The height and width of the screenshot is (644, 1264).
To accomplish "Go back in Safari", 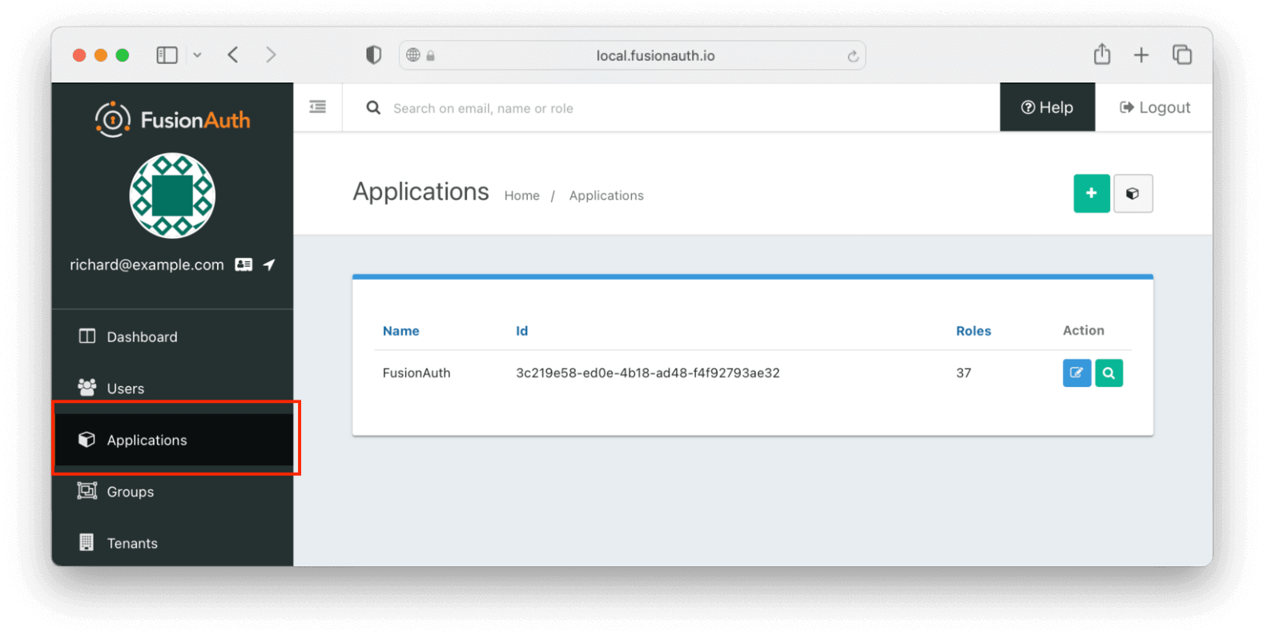I will pos(233,54).
